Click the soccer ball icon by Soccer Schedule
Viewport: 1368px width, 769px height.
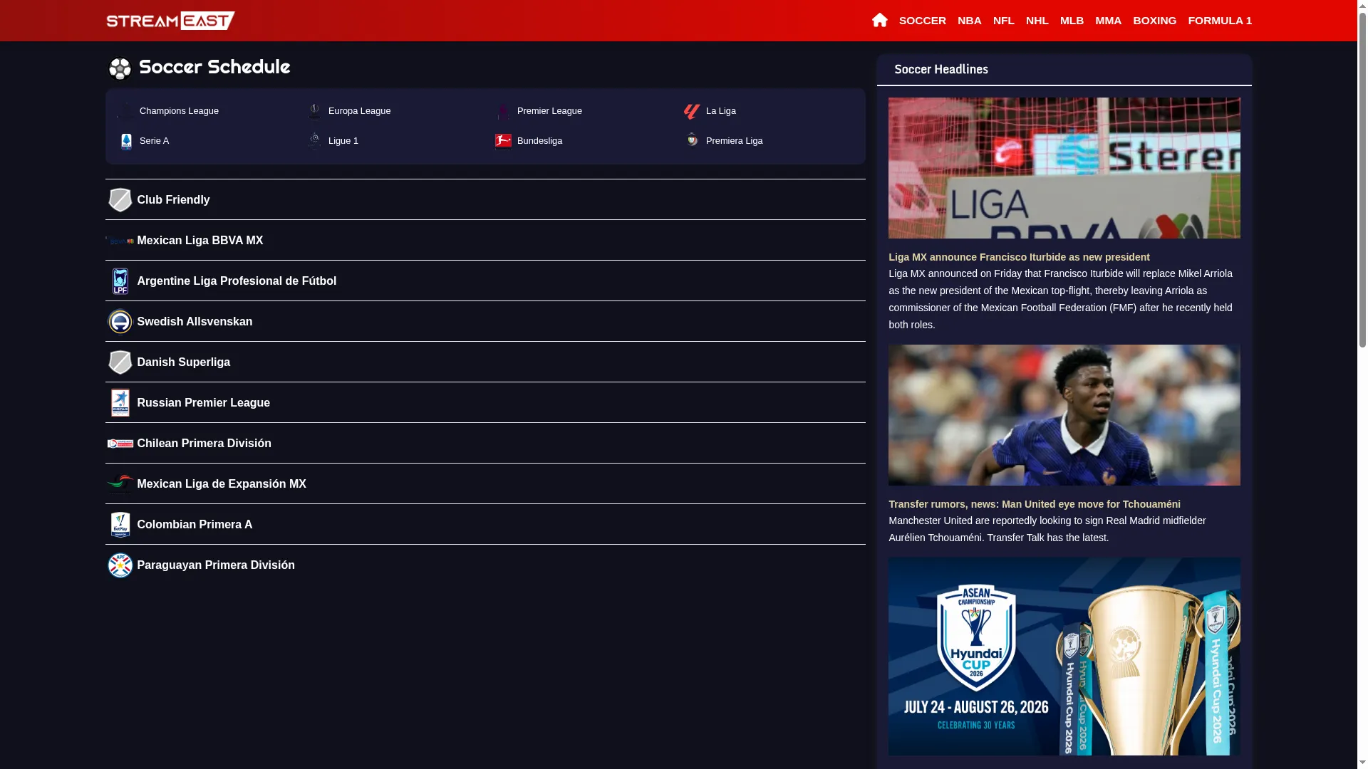point(120,69)
